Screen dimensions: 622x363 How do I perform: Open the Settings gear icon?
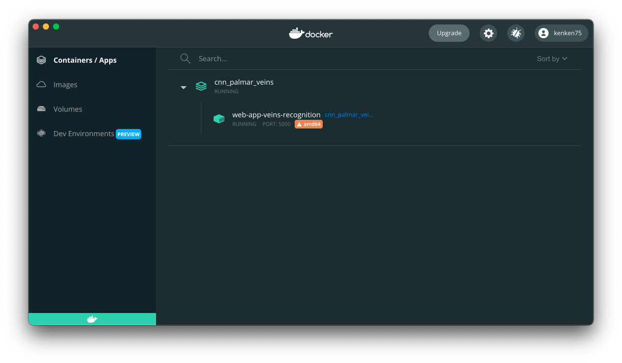click(x=488, y=33)
